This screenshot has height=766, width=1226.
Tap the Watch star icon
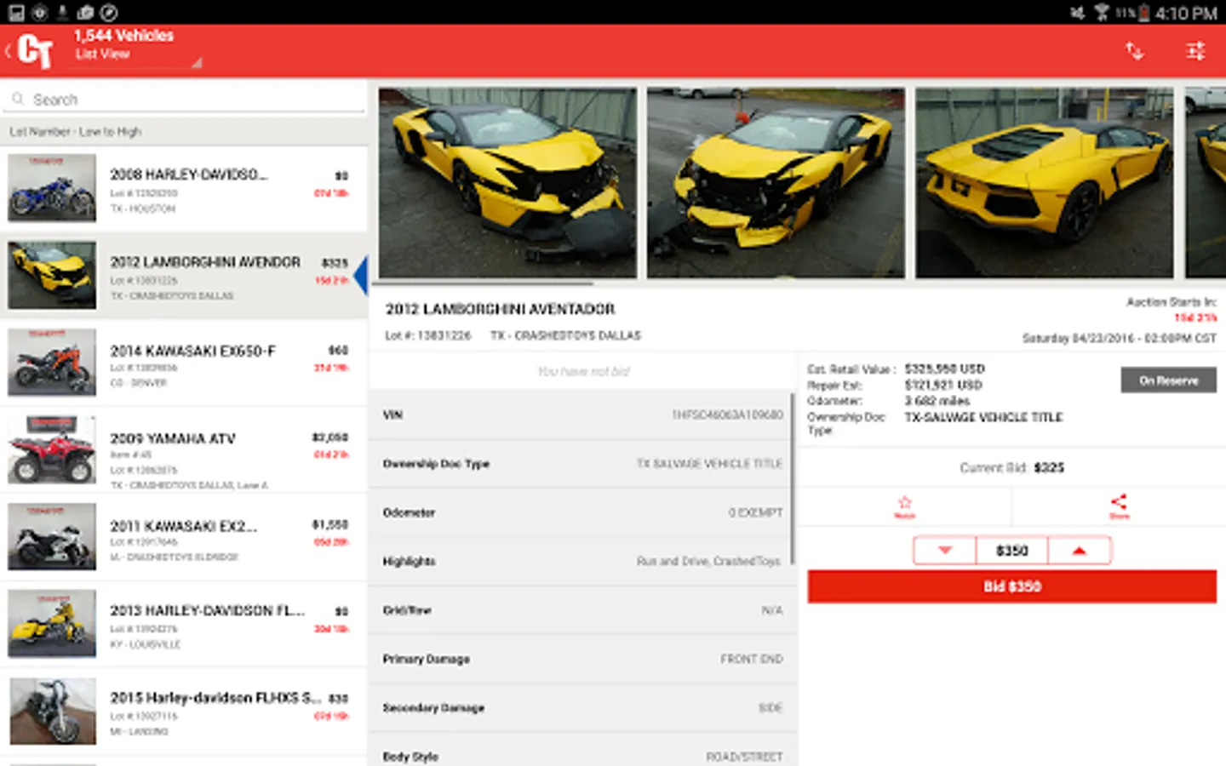tap(904, 506)
